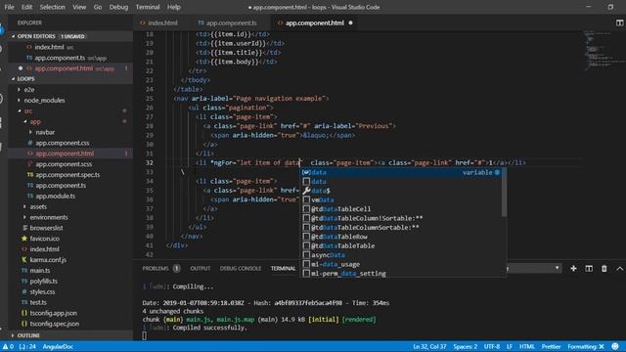Open the terminal selector dropdown

tap(533, 269)
